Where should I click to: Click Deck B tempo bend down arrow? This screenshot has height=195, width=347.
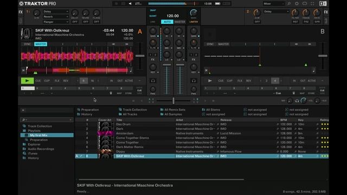coord(296,44)
